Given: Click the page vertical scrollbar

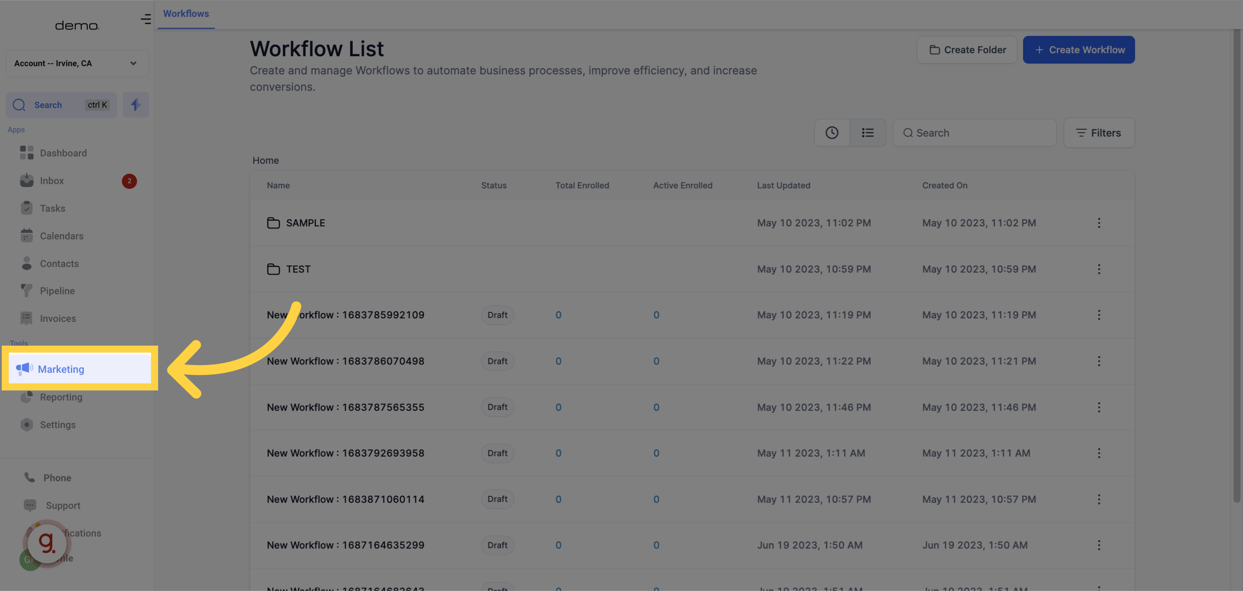Looking at the screenshot, I should pos(1237,265).
